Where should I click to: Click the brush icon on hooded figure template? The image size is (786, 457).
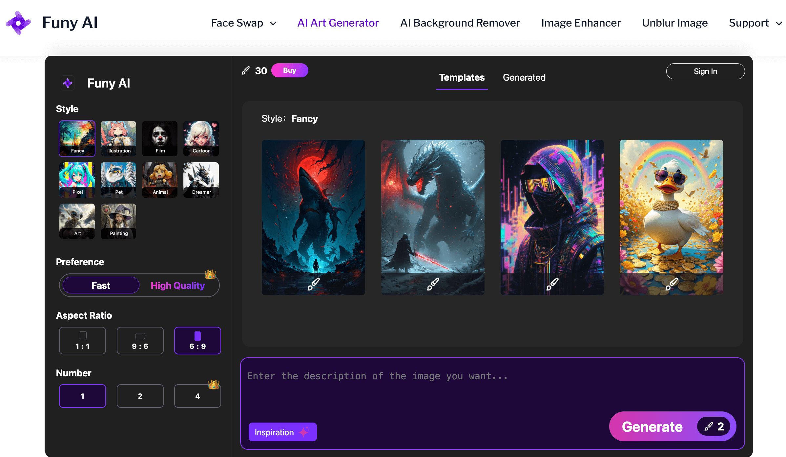[552, 284]
